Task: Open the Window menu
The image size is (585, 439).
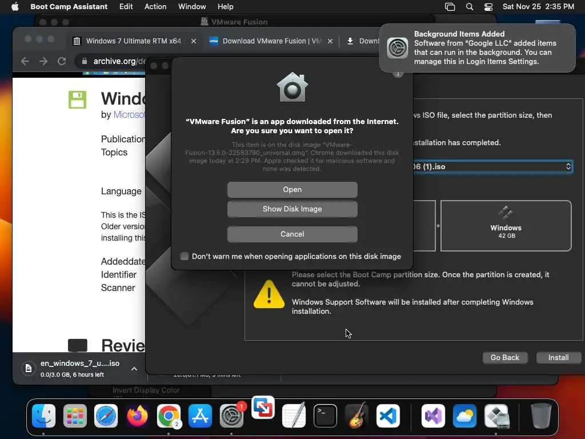Action: tap(192, 6)
